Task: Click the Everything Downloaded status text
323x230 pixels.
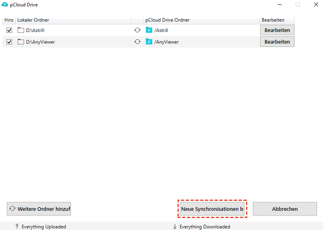Action: pos(205,226)
